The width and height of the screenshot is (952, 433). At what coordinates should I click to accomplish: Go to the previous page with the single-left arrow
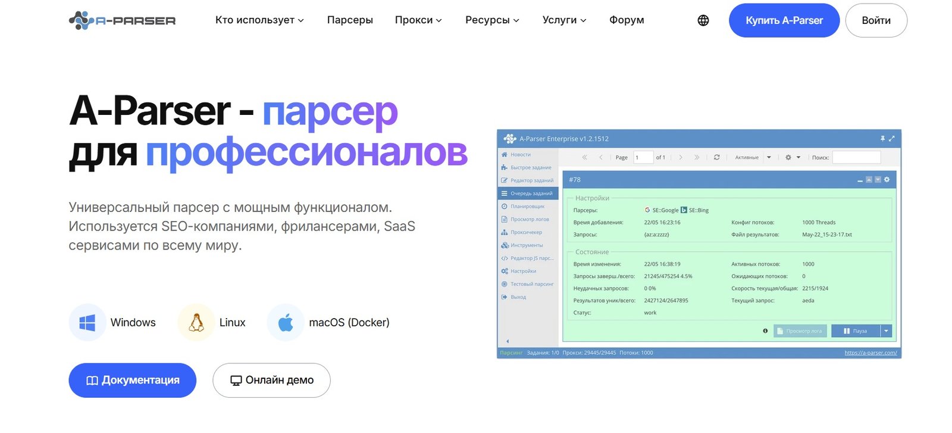pos(601,157)
